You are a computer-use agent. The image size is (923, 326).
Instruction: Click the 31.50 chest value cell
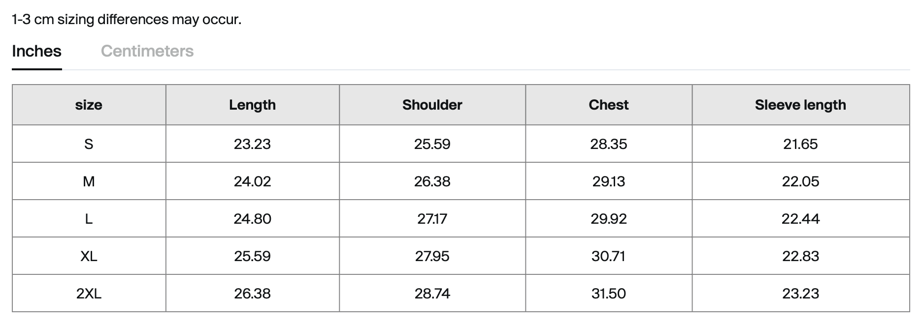coord(608,294)
